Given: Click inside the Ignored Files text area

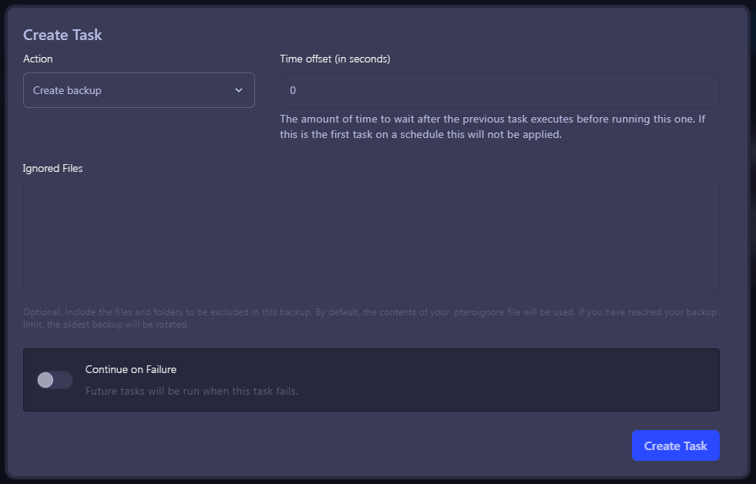Looking at the screenshot, I should (x=371, y=237).
